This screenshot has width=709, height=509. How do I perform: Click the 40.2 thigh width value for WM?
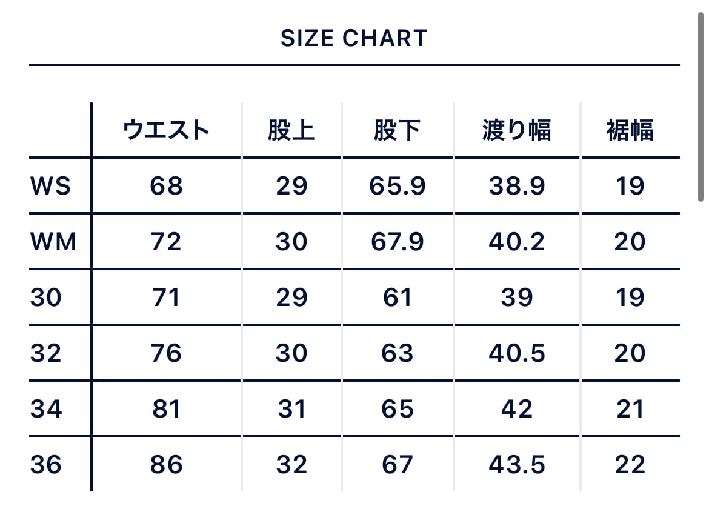click(x=517, y=242)
